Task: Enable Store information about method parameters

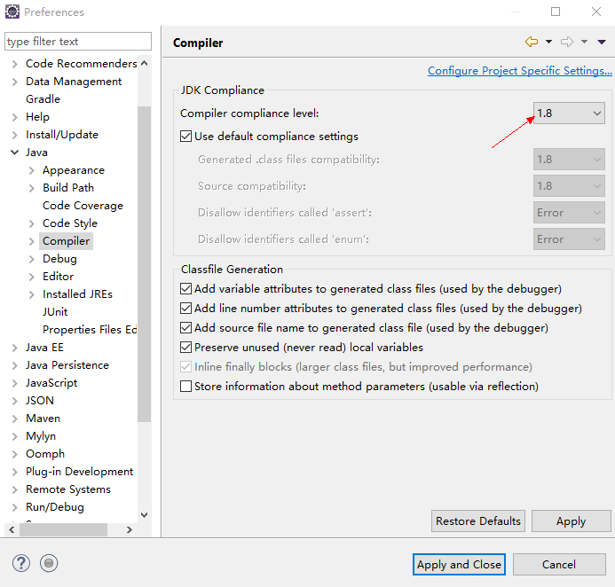Action: pyautogui.click(x=185, y=387)
